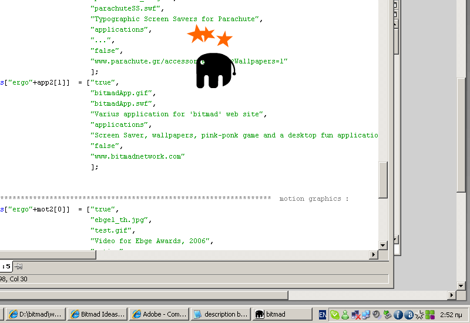Image resolution: width=470 pixels, height=323 pixels.
Task: Select the script tab ending in ': 5'
Action: [6, 266]
